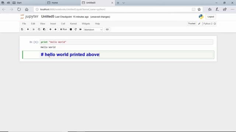This screenshot has height=132, width=236.
Task: Copy the selected cell using the toolbar icon
Action: tap(39, 29)
